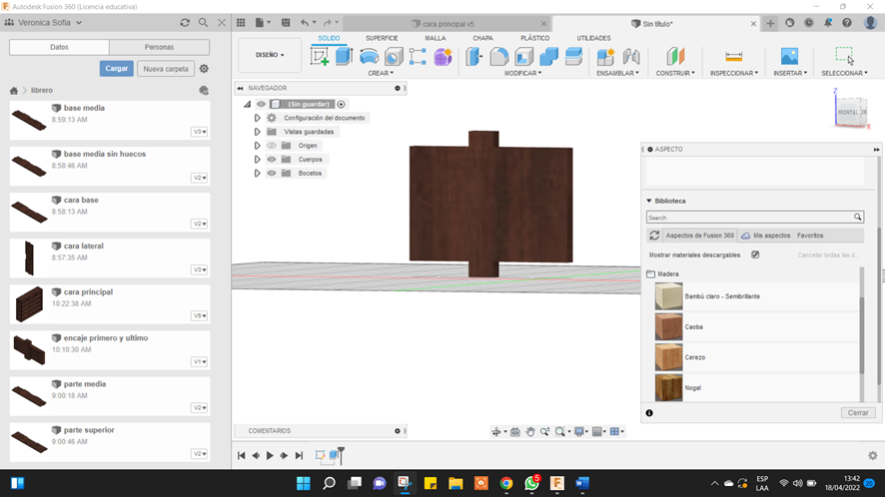885x497 pixels.
Task: Open the data panel settings gear
Action: pos(204,69)
